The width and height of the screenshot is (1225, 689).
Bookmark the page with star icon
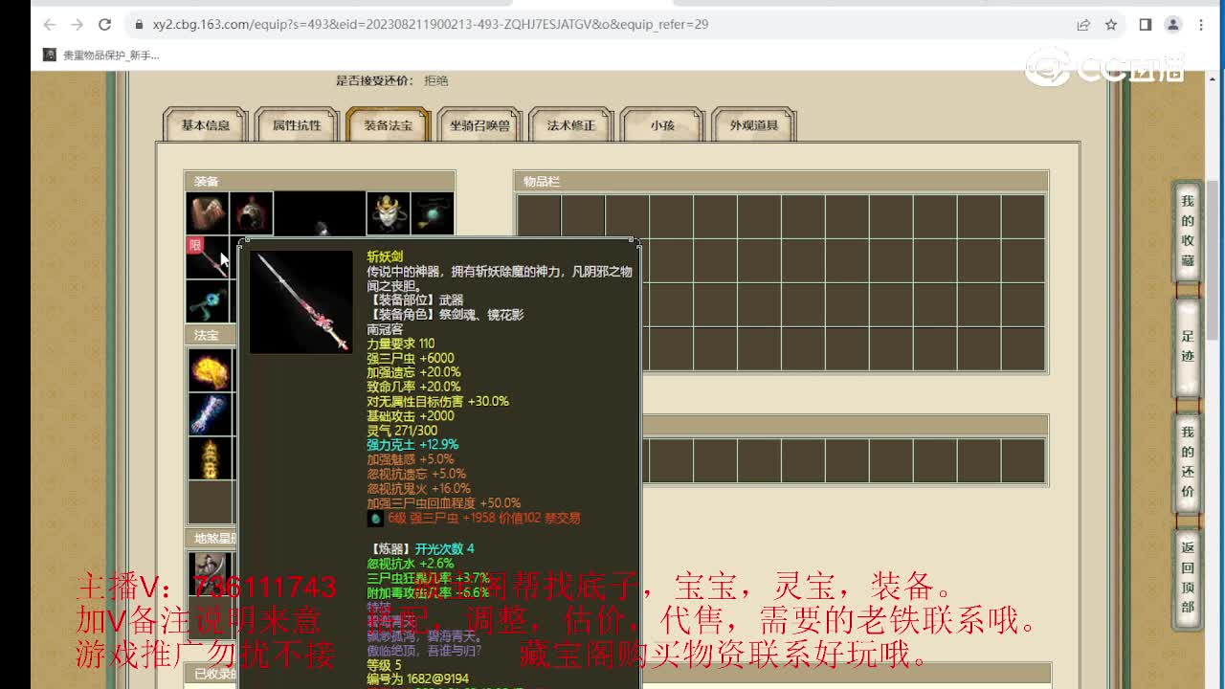click(x=1111, y=25)
